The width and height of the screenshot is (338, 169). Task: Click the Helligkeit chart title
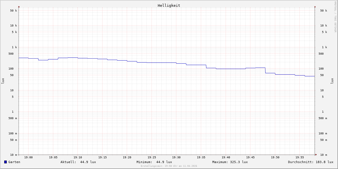[169, 5]
